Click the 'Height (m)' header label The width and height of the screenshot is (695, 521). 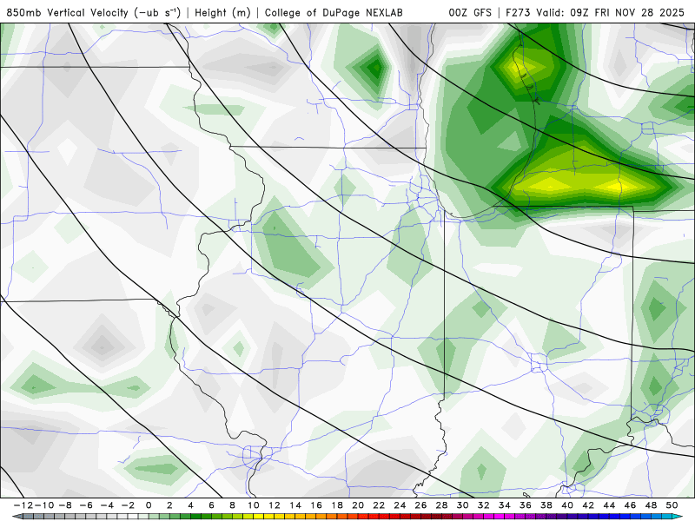(x=222, y=12)
